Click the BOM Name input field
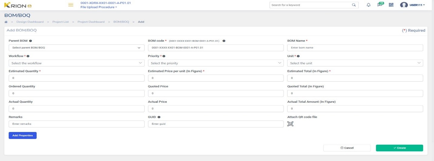Image resolution: width=434 pixels, height=161 pixels. pos(355,48)
